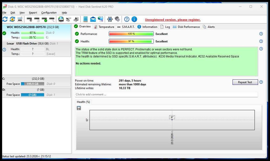This screenshot has height=161, width=270.
Task: Click the D: free space (? GB) bar
Action: 33,95
